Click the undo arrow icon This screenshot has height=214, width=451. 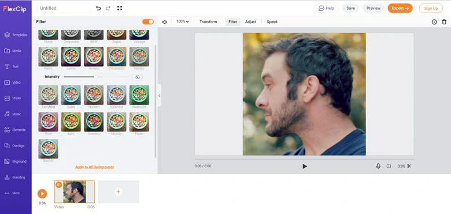coord(98,8)
